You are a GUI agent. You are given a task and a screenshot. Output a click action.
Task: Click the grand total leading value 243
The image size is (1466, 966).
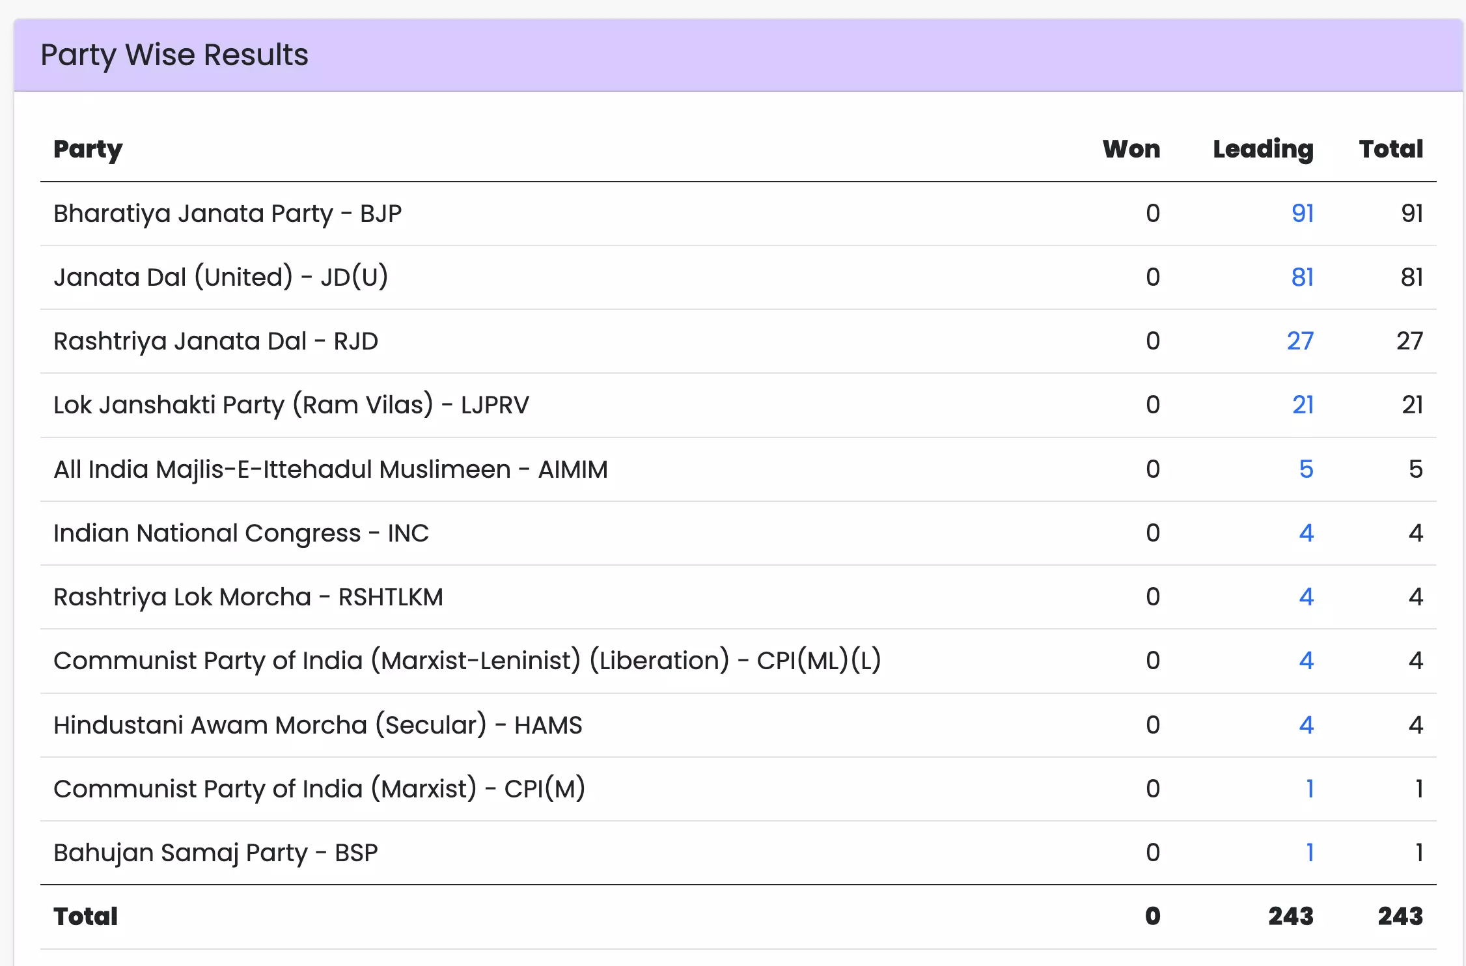1290,917
